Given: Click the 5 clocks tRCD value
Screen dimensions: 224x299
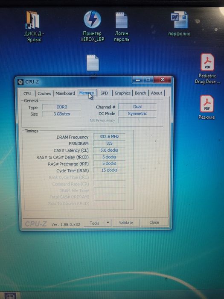Looking at the screenshot, I should (x=109, y=157).
